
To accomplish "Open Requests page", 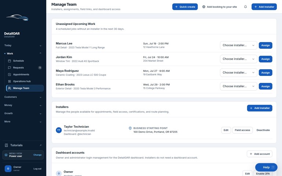I will (x=25, y=68).
